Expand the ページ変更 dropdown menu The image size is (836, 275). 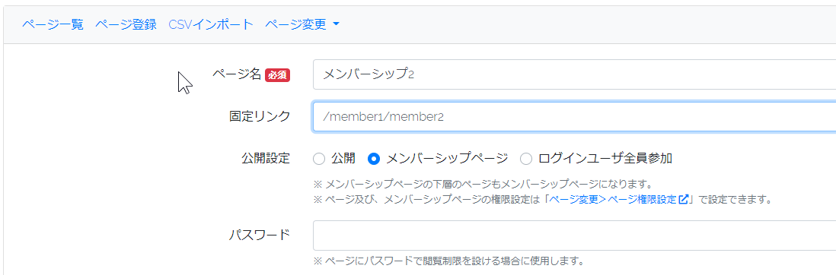pyautogui.click(x=302, y=24)
